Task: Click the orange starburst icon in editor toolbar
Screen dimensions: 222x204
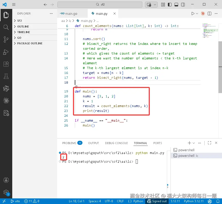Action: point(203,14)
